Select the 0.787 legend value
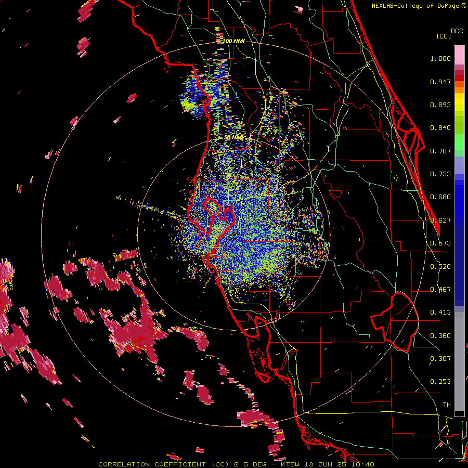 [x=440, y=151]
